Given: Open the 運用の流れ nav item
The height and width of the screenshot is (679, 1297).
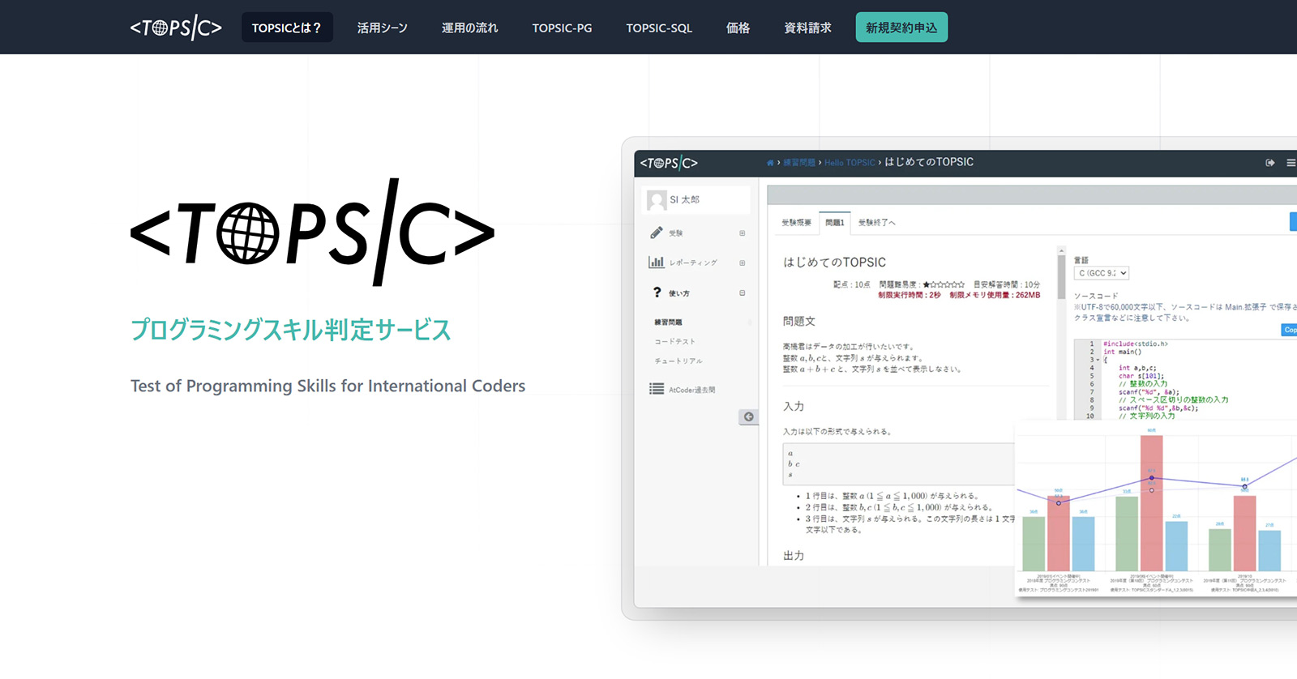Looking at the screenshot, I should point(470,28).
